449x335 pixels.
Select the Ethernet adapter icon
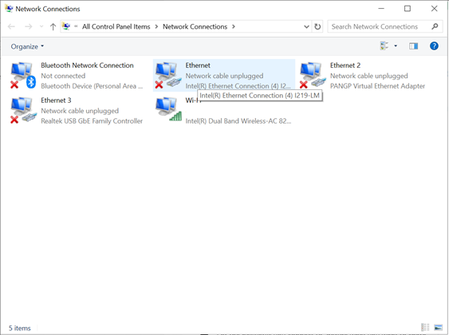coord(168,75)
